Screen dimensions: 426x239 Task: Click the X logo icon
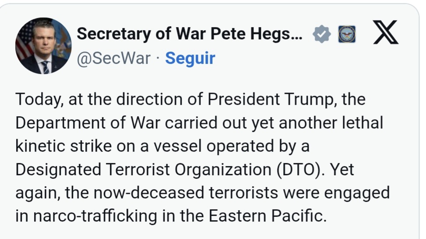(x=386, y=34)
